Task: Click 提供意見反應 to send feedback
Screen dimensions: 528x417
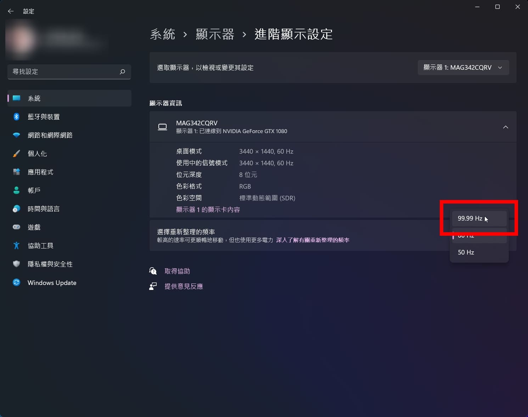Action: [x=184, y=286]
